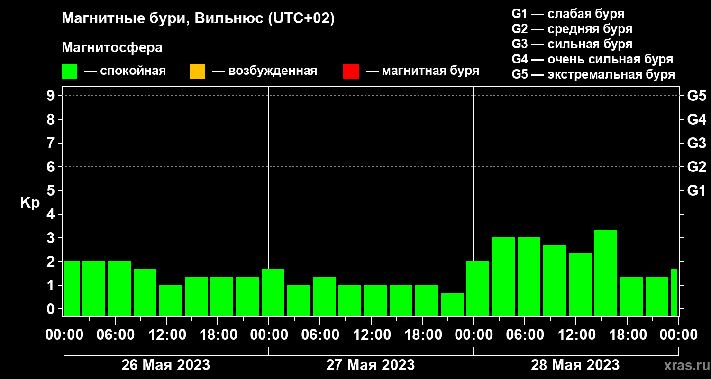The height and width of the screenshot is (379, 711).
Task: Click the 26 May bar starting at 09:00
Action: (x=145, y=293)
